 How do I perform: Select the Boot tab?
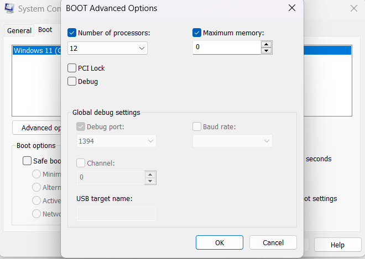pyautogui.click(x=45, y=30)
